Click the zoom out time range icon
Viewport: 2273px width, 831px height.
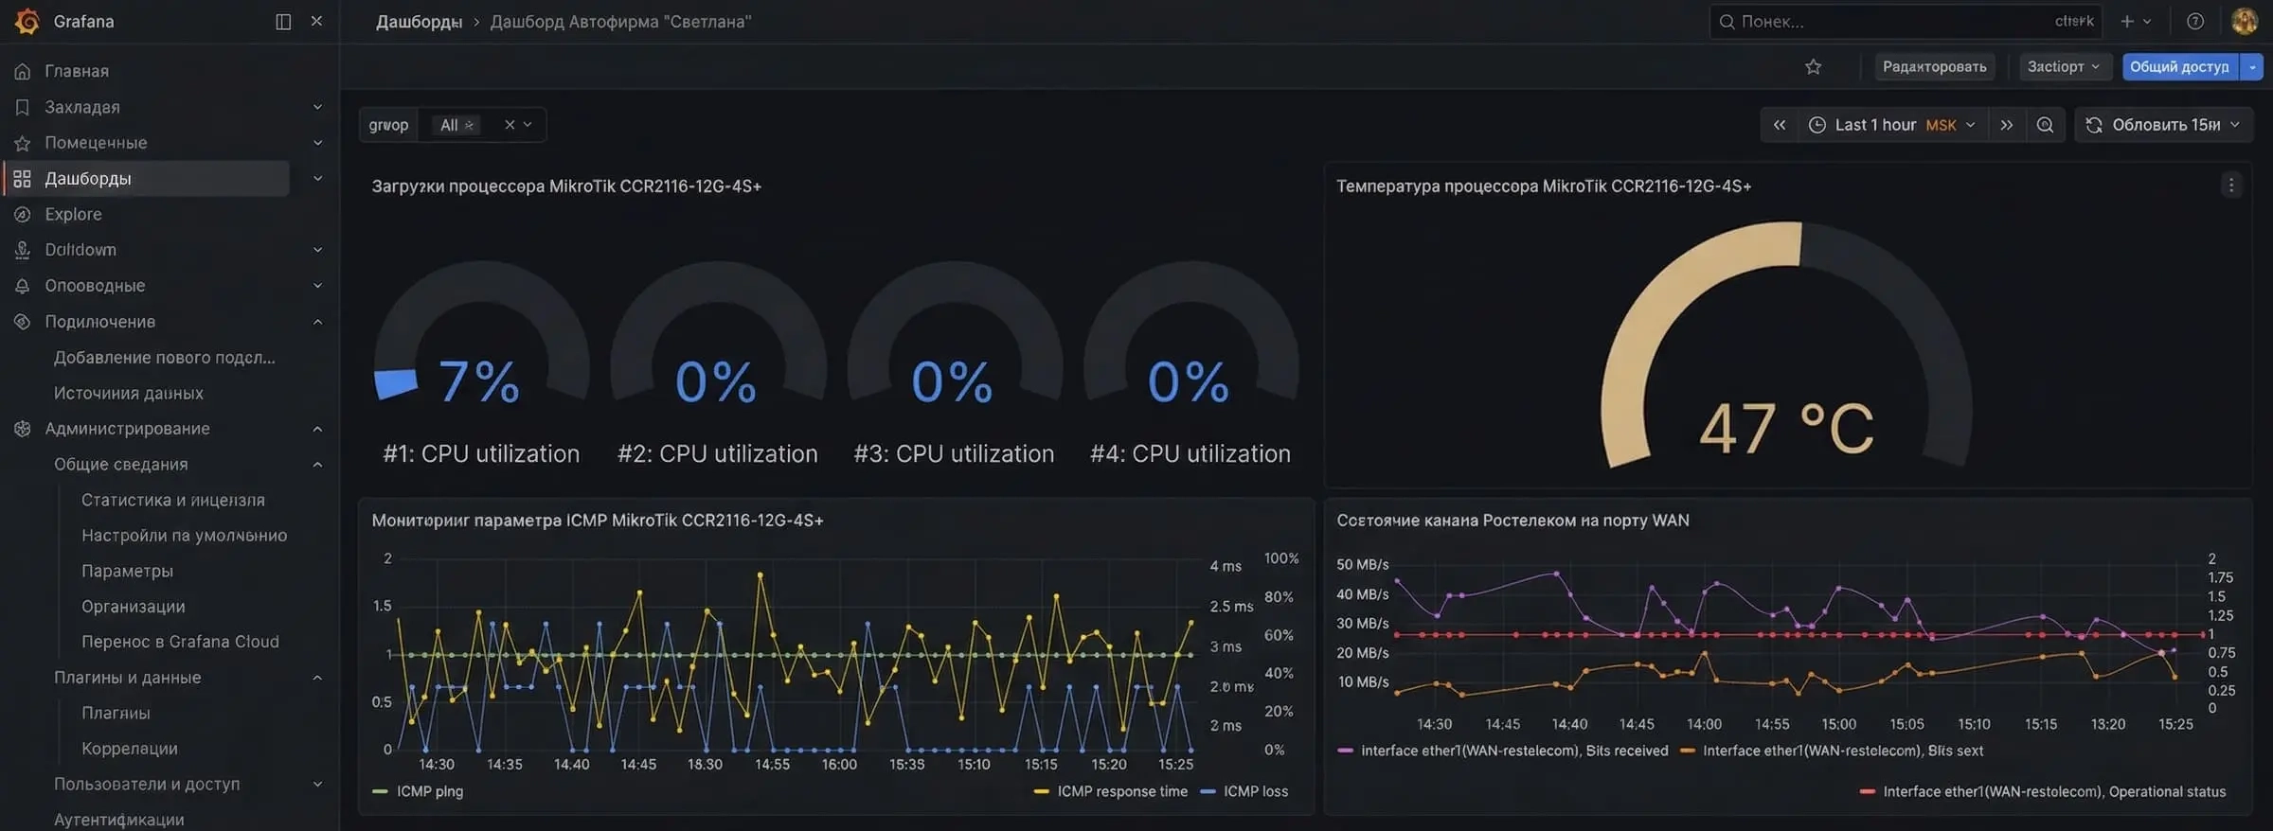click(2045, 125)
